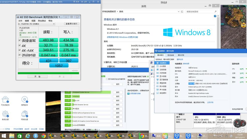247x139 pixels.
Task: Click 查看得分排行 button
Action: point(71,24)
